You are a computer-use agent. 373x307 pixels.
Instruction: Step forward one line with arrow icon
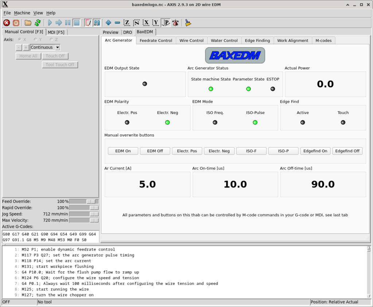pos(59,23)
